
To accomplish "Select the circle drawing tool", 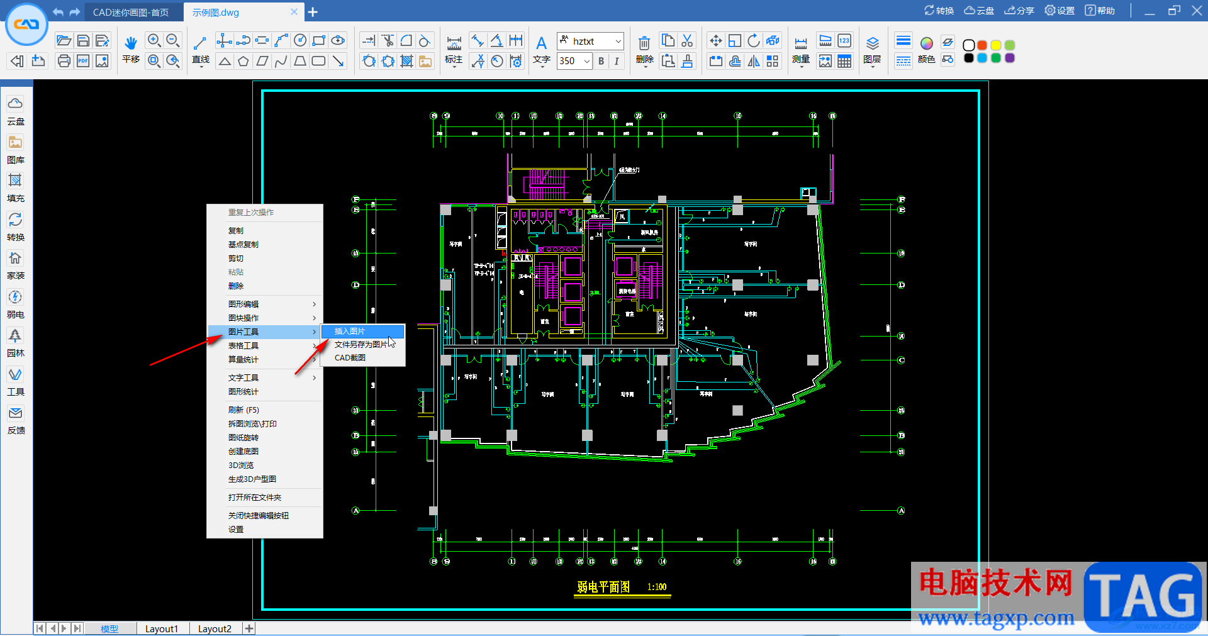I will click(x=300, y=41).
